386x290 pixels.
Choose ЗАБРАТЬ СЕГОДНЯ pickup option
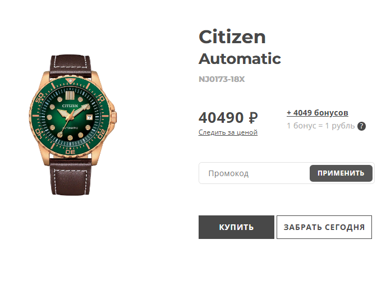324,227
